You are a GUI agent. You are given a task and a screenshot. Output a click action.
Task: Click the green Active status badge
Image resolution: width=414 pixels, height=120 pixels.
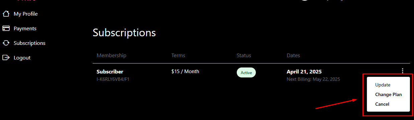tap(246, 72)
